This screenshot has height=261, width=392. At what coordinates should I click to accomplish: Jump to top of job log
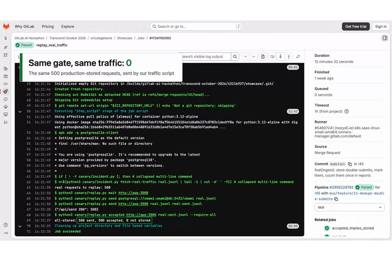(x=281, y=56)
